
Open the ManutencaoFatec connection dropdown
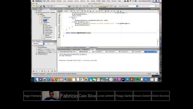[128, 6]
